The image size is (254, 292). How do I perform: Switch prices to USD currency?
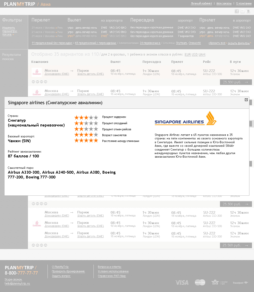coord(195,54)
